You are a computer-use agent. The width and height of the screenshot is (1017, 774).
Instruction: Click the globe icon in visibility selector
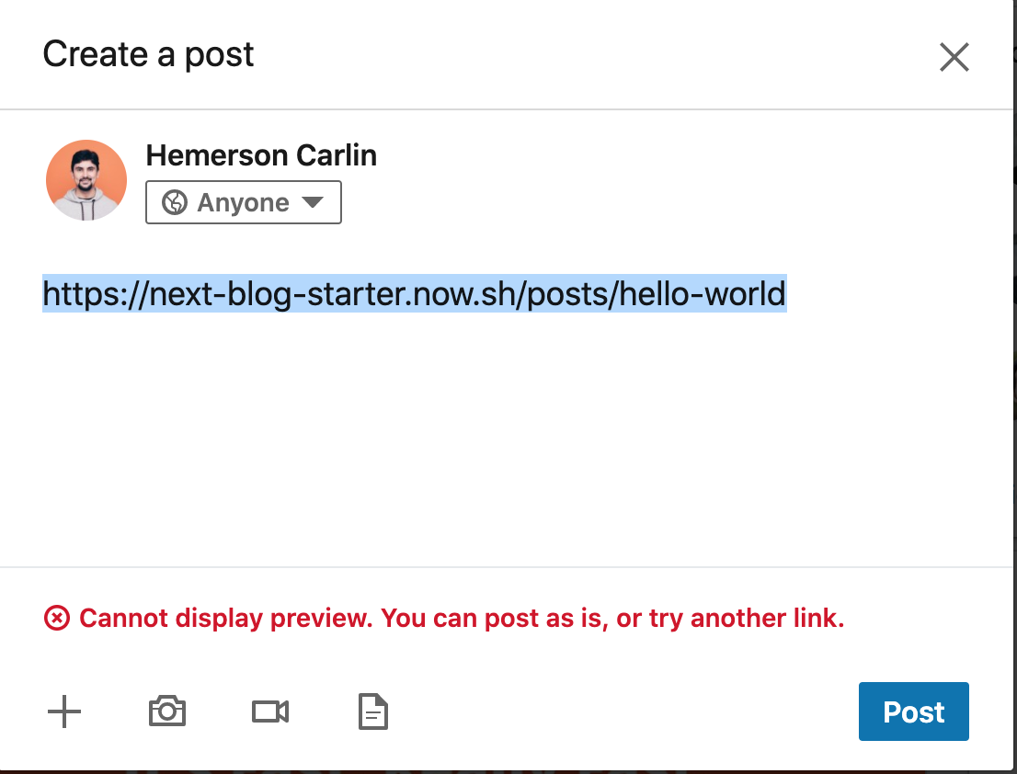175,202
